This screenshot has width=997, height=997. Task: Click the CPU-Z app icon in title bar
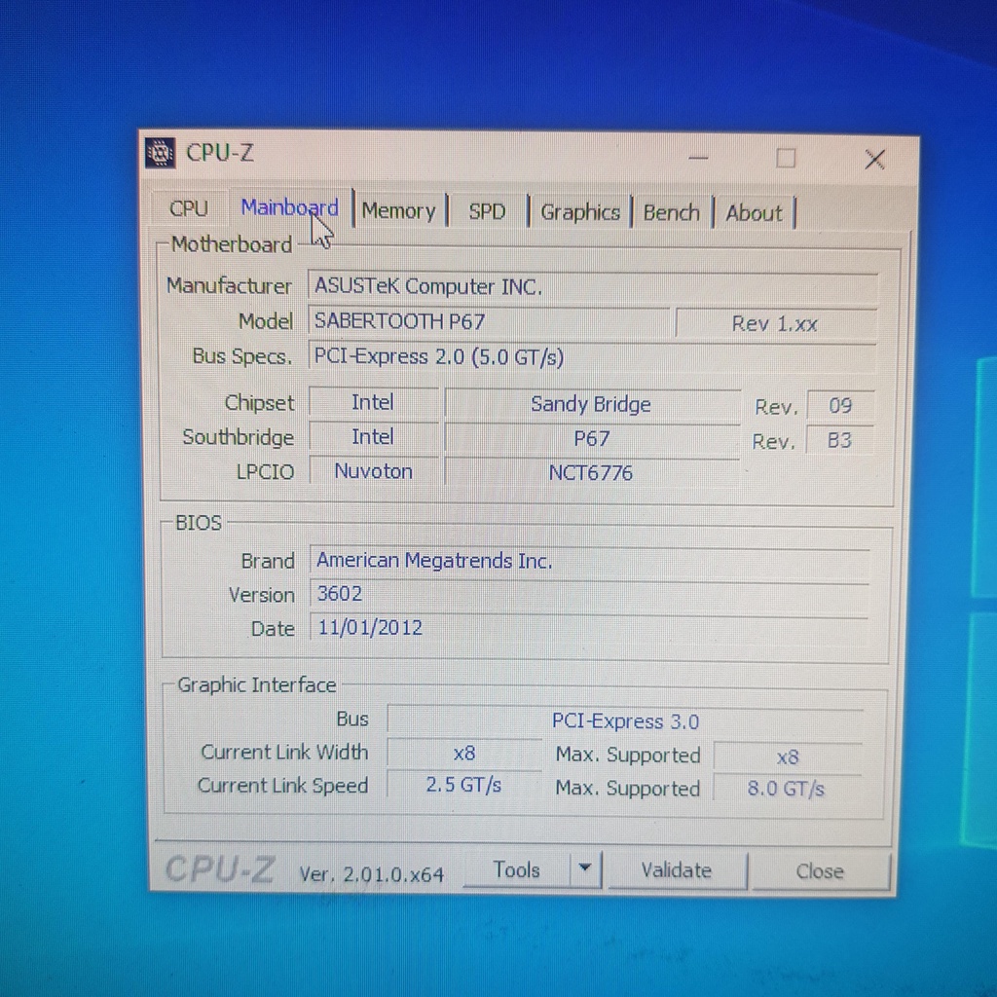coord(161,153)
